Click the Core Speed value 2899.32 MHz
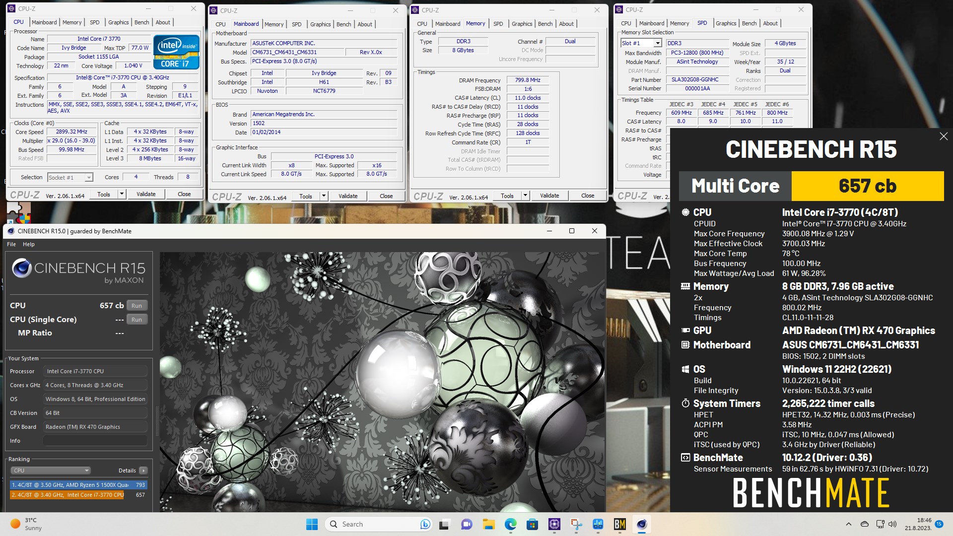953x536 pixels. point(71,132)
